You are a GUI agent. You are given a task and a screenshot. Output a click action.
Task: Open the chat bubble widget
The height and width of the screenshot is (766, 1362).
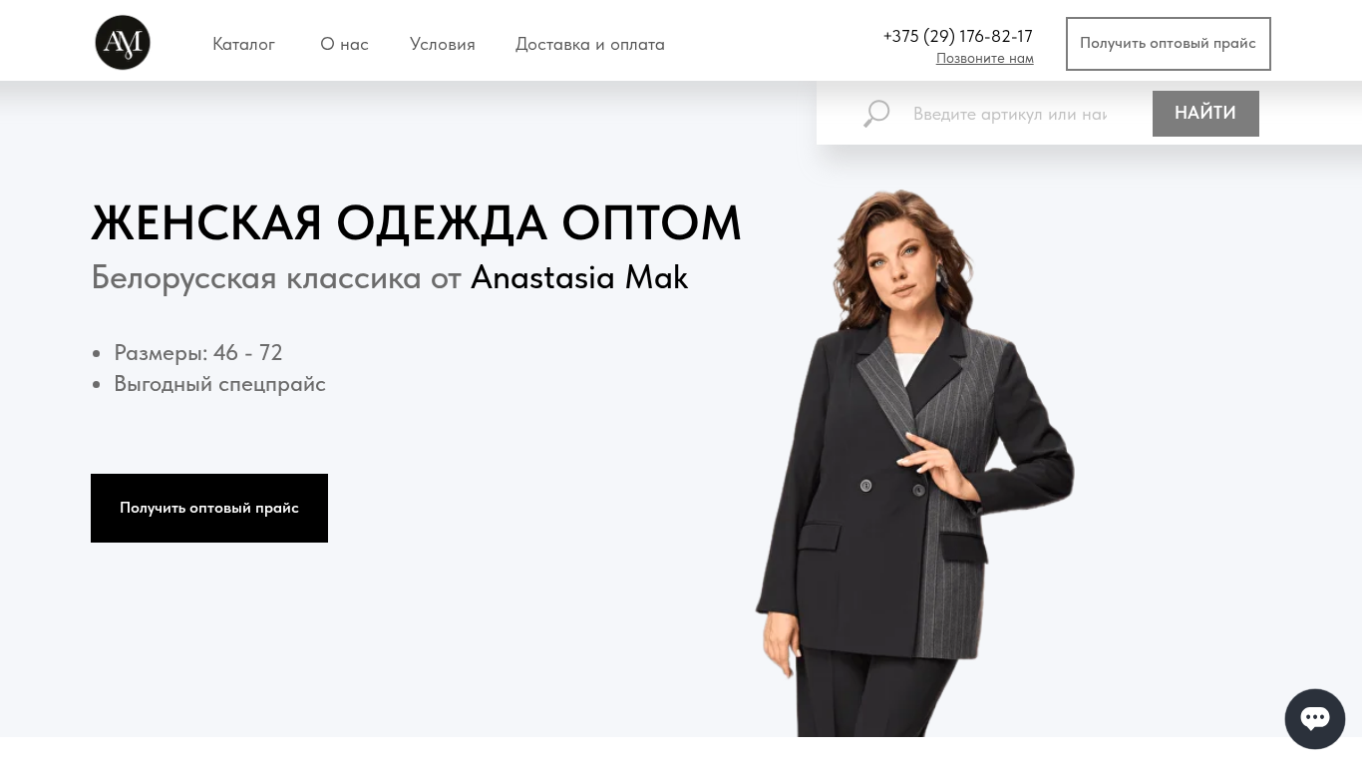point(1315,718)
